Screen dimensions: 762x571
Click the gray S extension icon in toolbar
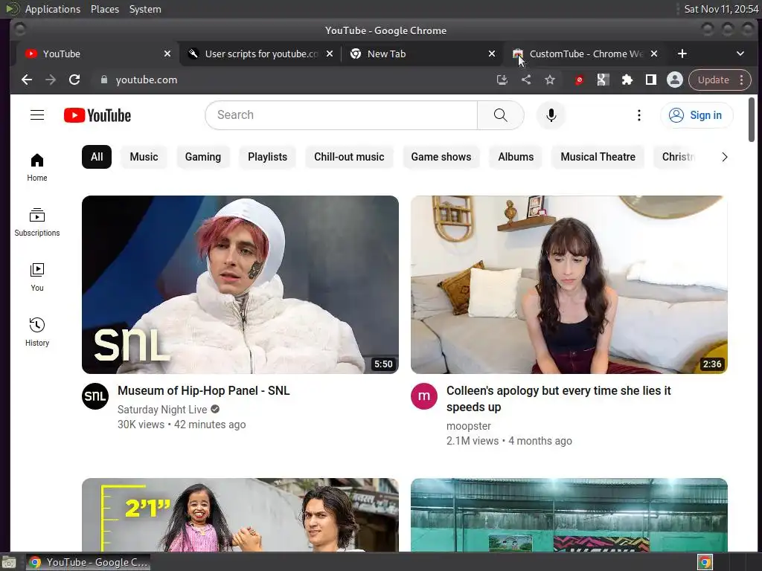[603, 80]
